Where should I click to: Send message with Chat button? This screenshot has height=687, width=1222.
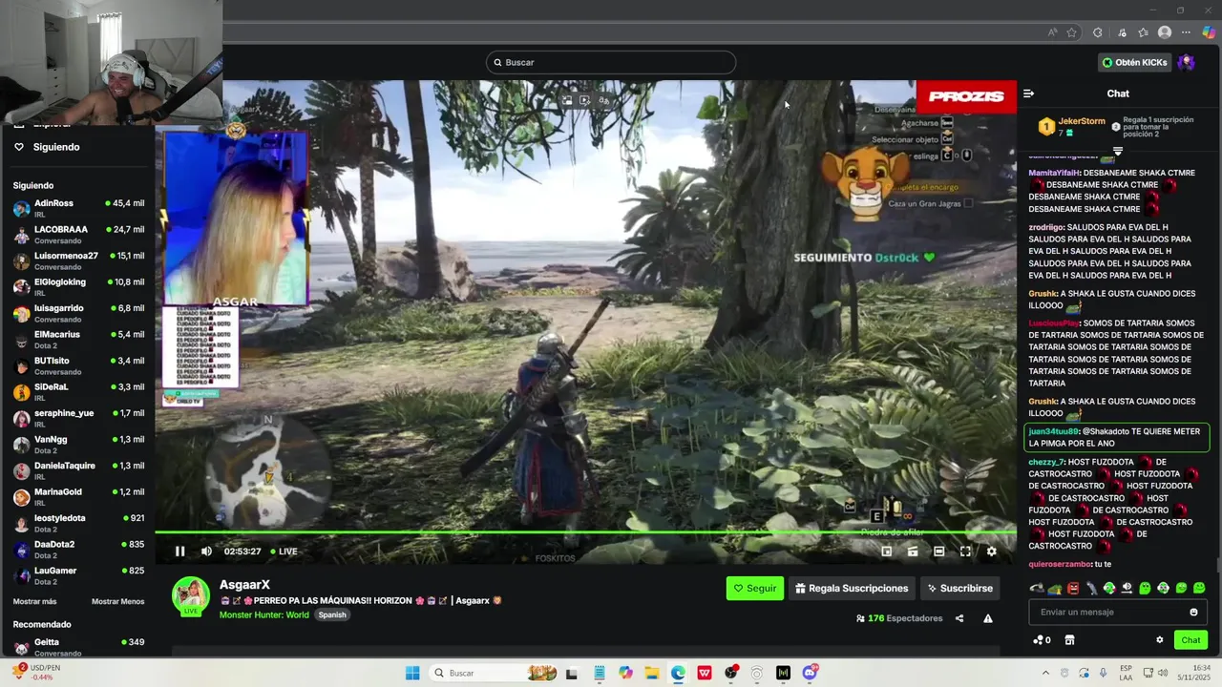(1190, 640)
